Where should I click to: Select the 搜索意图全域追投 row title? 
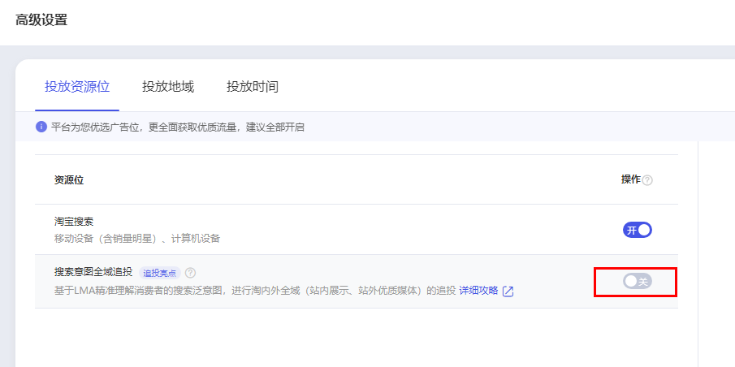click(93, 272)
